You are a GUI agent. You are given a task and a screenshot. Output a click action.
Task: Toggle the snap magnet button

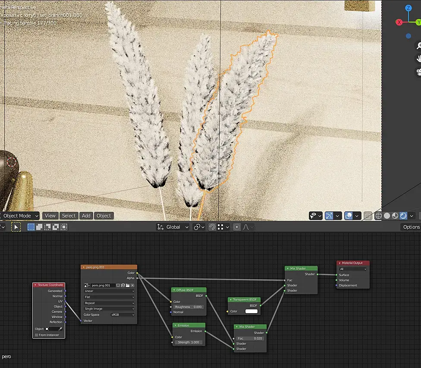click(212, 227)
